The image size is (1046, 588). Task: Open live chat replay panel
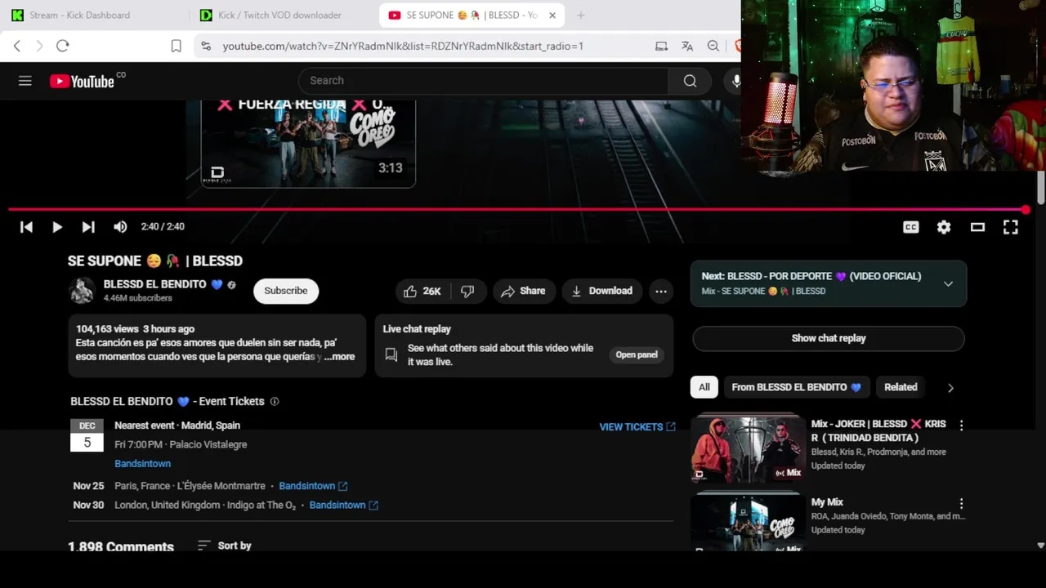click(x=637, y=354)
